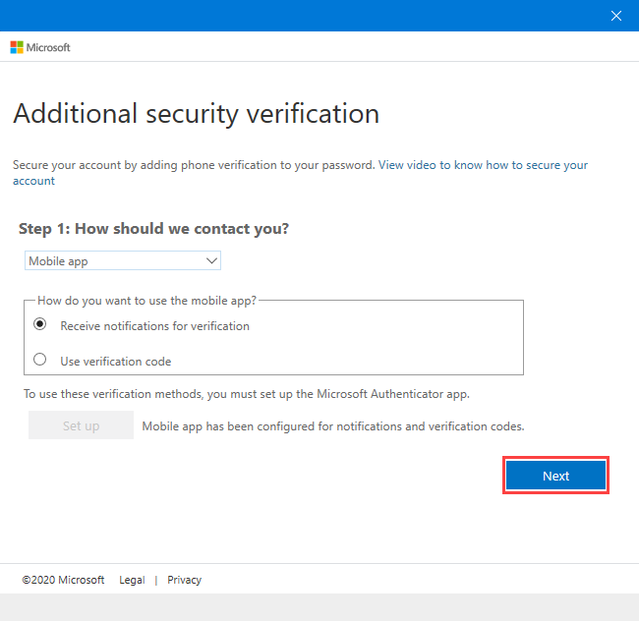The width and height of the screenshot is (639, 621).
Task: Click the Microsoft four-color logo icon
Action: [x=17, y=47]
